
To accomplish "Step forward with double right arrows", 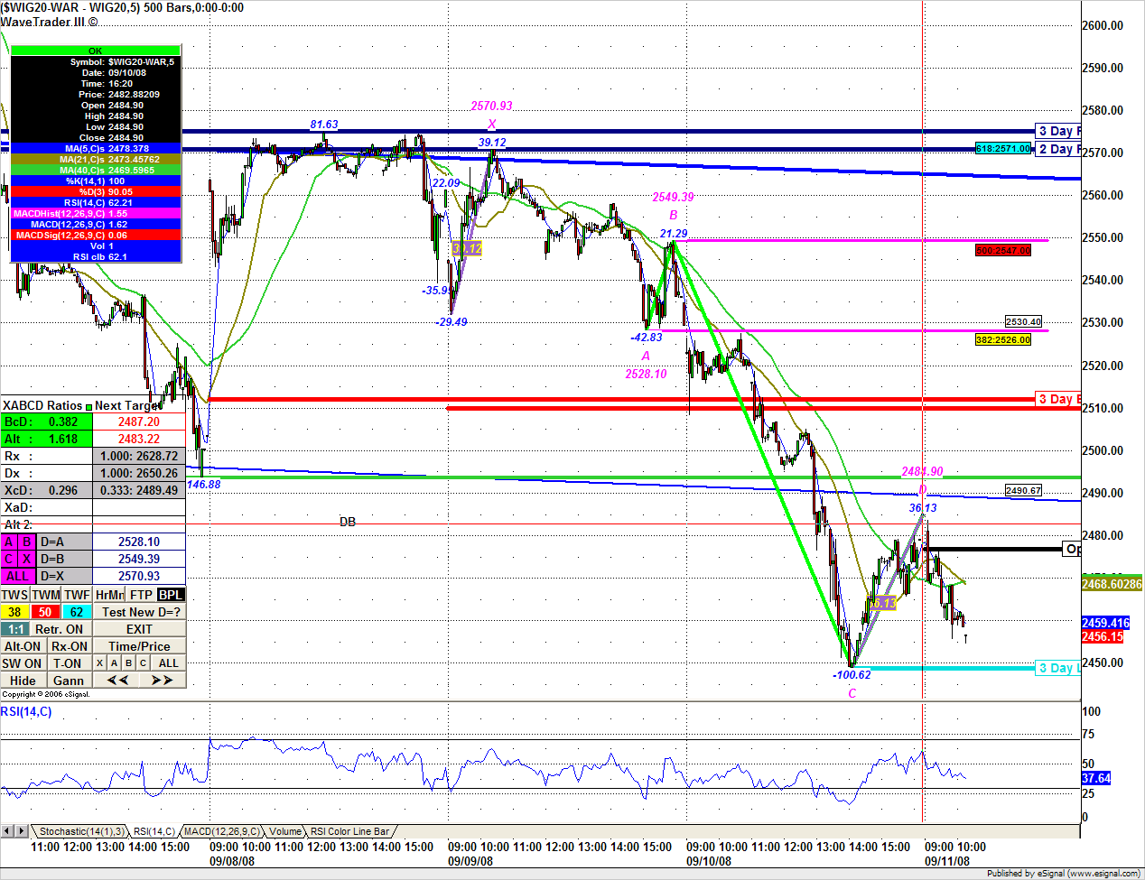I will point(163,681).
